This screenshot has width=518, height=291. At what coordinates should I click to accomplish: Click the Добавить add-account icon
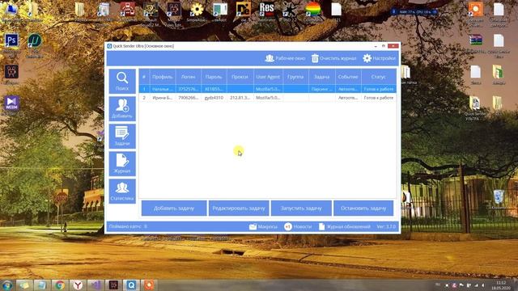click(122, 108)
